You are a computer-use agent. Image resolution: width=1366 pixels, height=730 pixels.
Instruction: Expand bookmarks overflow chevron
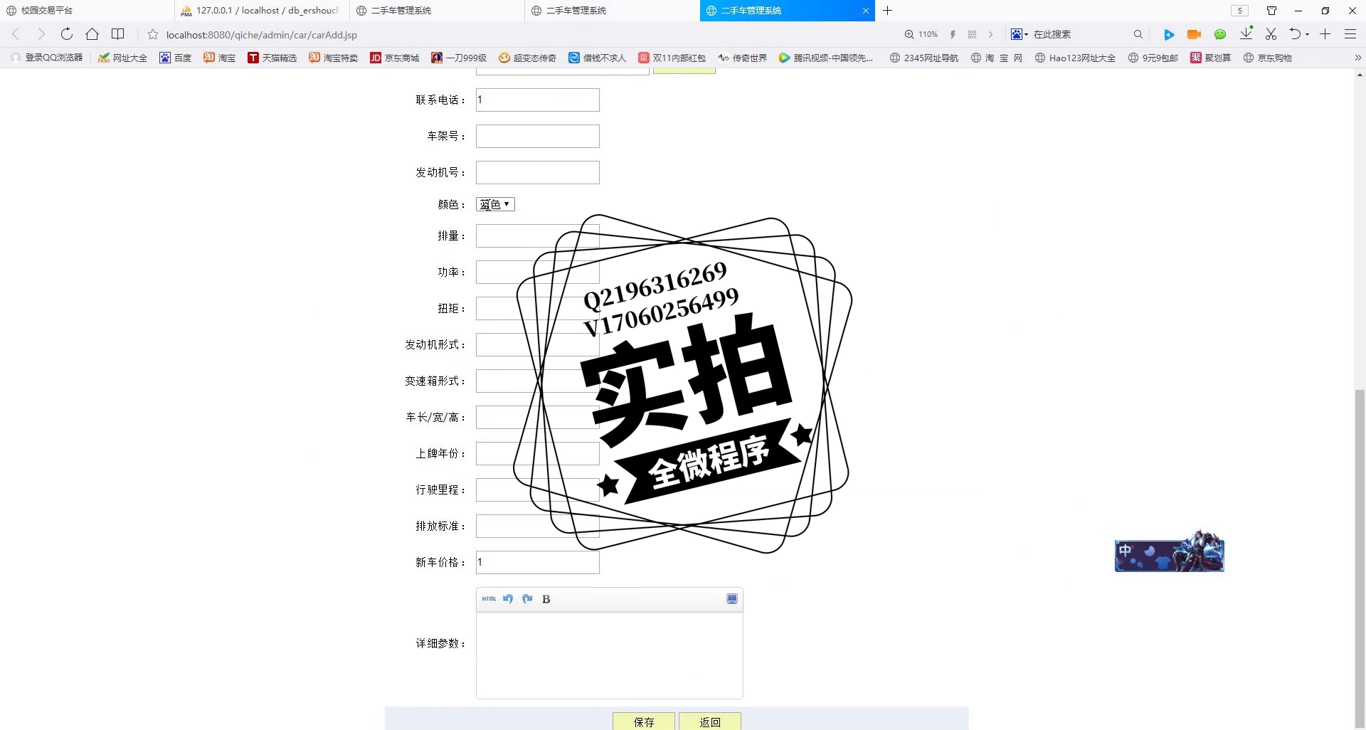[1357, 58]
